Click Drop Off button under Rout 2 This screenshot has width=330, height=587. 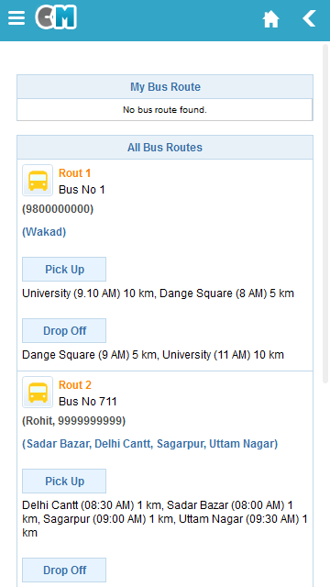coord(64,570)
